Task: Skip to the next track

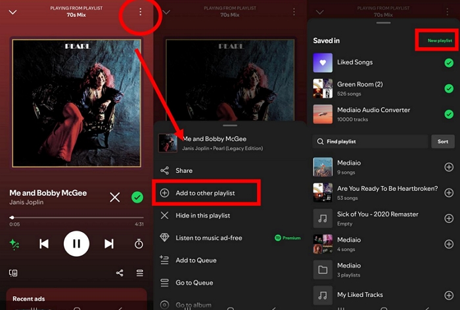Action: (109, 244)
